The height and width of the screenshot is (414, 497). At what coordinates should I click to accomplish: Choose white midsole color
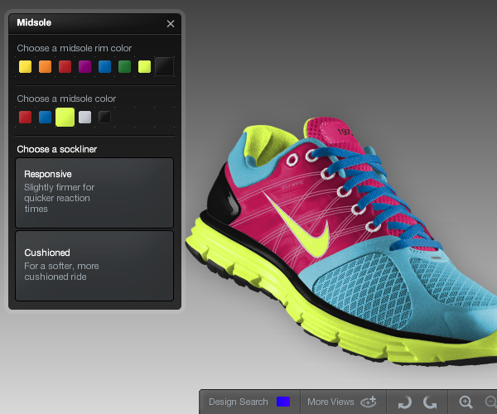[x=85, y=118]
